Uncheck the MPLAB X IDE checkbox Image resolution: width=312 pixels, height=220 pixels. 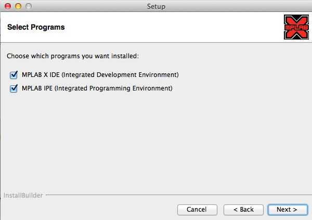tap(14, 75)
